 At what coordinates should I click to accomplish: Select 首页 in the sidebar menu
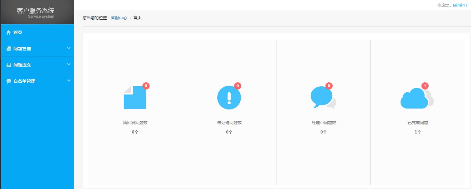pyautogui.click(x=18, y=32)
